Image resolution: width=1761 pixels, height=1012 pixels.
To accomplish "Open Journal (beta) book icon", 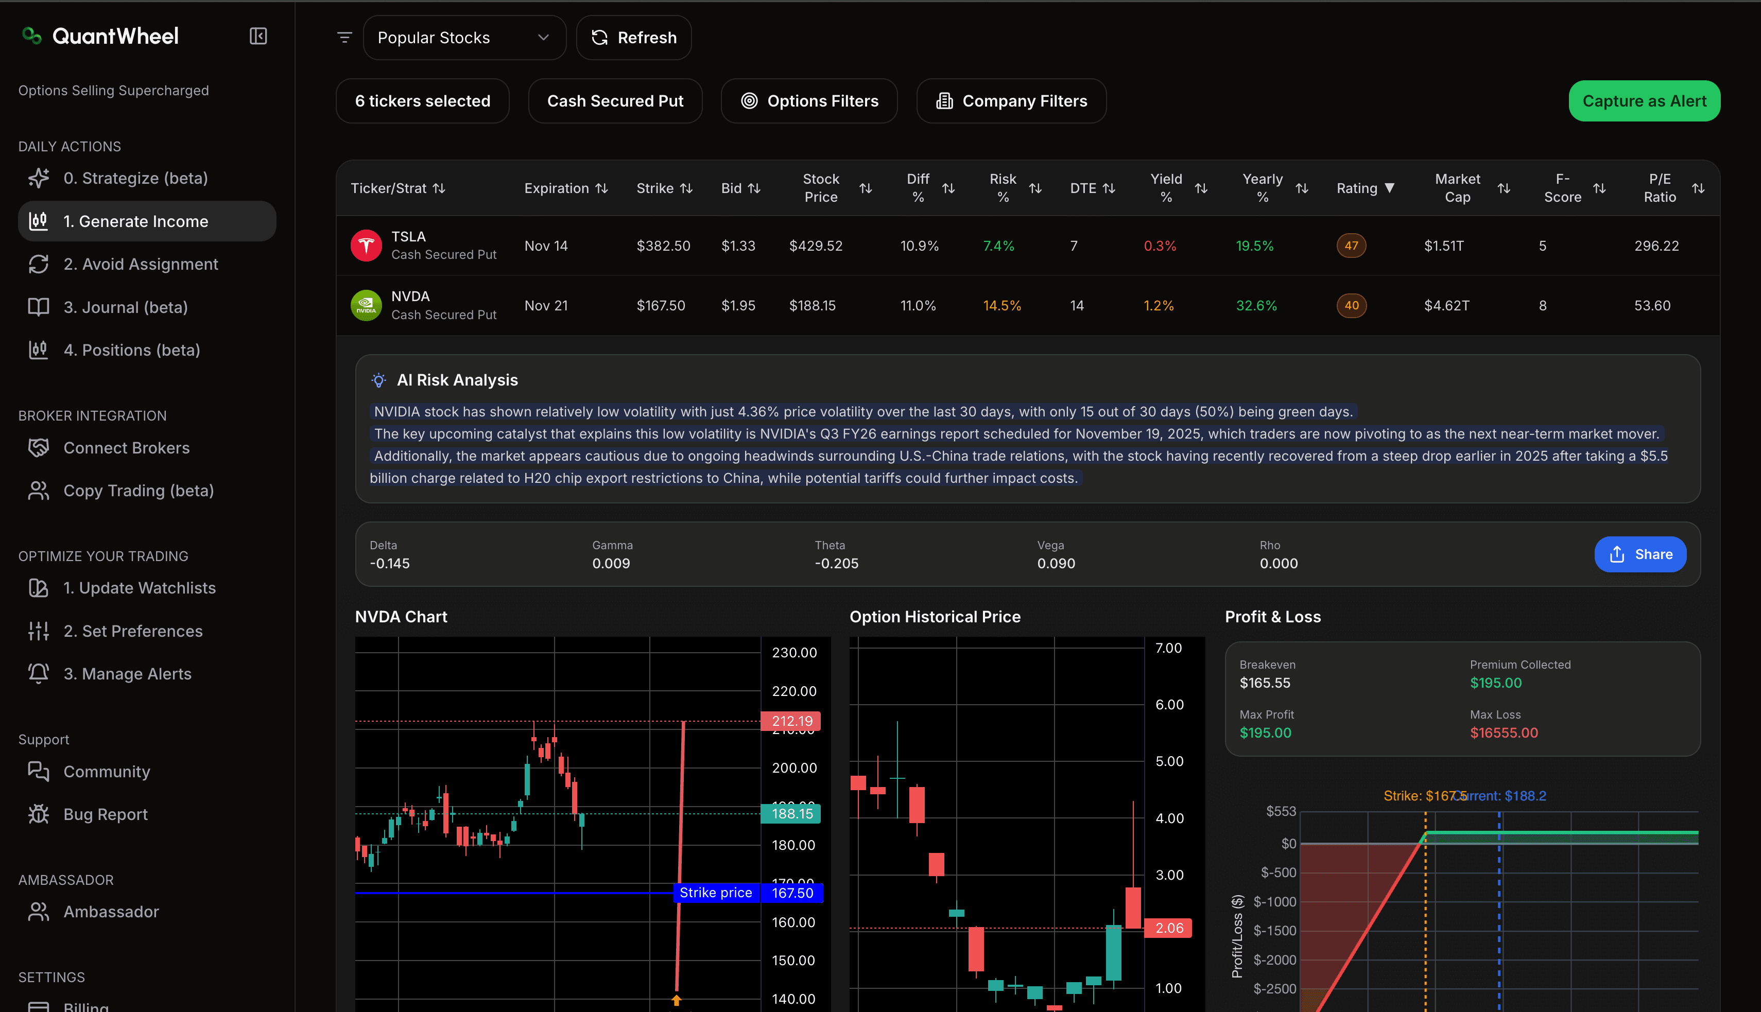I will click(38, 307).
